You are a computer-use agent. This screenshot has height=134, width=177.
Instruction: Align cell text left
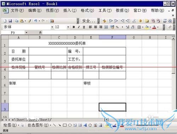click(x=91, y=27)
